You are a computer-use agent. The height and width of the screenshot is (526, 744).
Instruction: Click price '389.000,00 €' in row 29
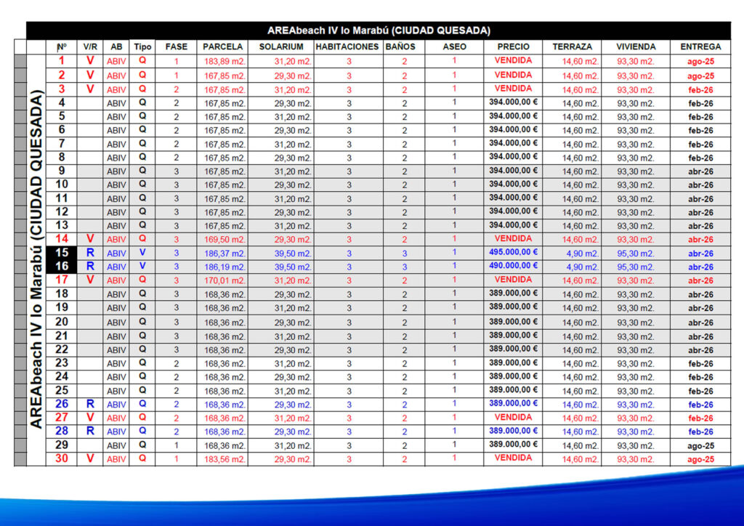click(513, 445)
